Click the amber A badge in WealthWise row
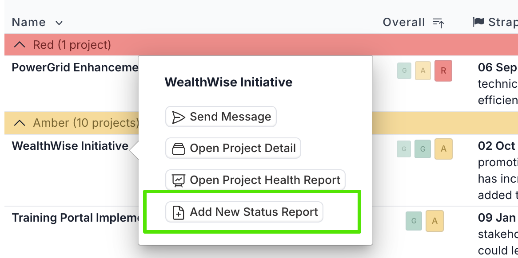The image size is (518, 258). point(443,149)
